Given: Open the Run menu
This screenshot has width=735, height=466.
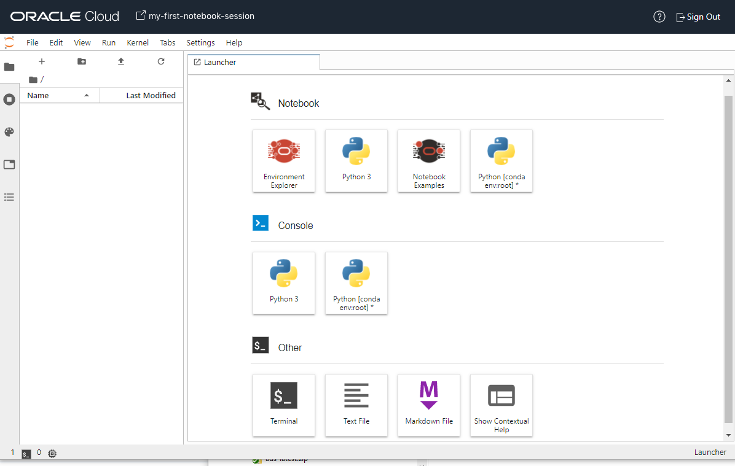Looking at the screenshot, I should point(109,42).
